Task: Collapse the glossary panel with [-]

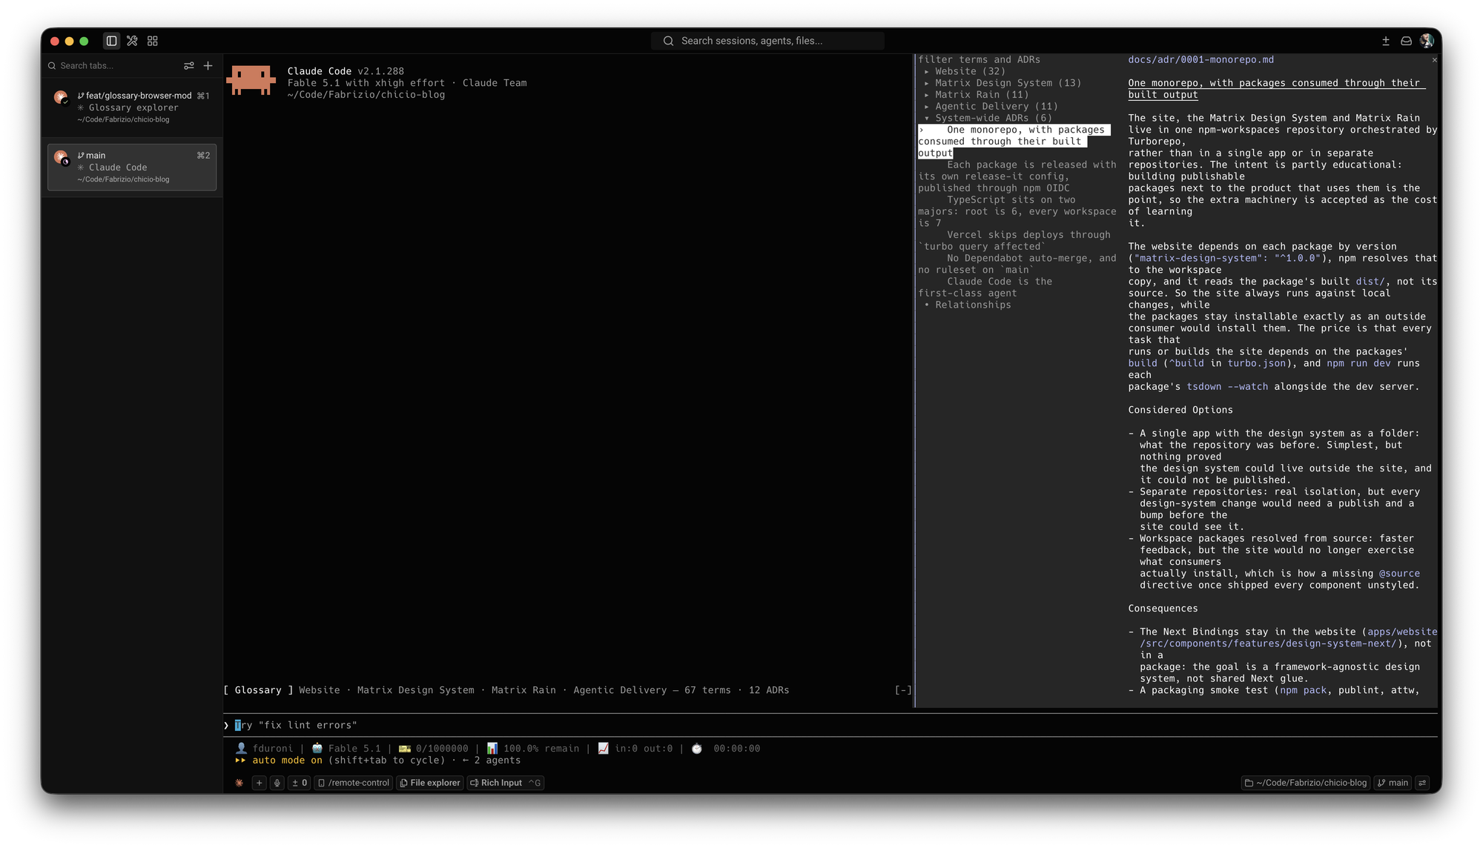Action: (x=903, y=690)
